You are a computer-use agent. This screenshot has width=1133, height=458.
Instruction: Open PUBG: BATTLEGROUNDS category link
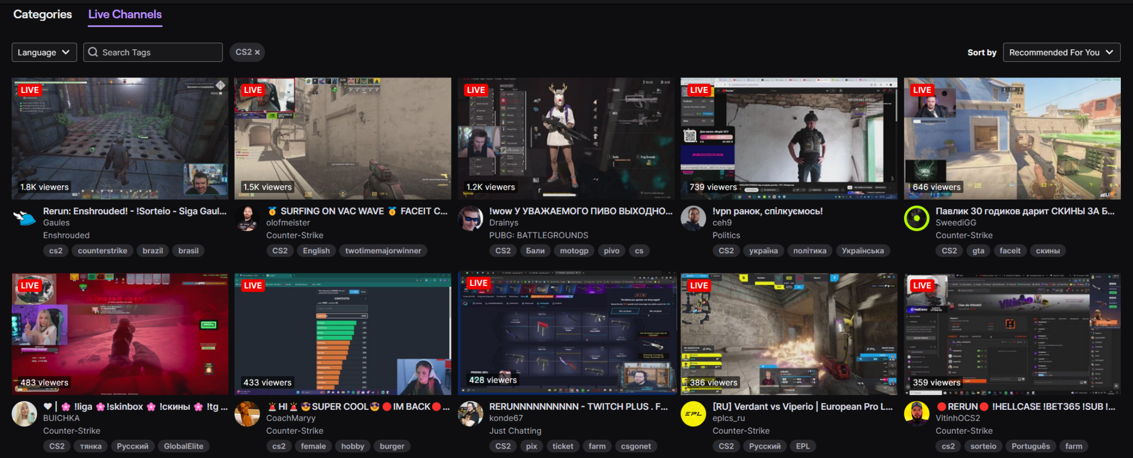click(539, 236)
